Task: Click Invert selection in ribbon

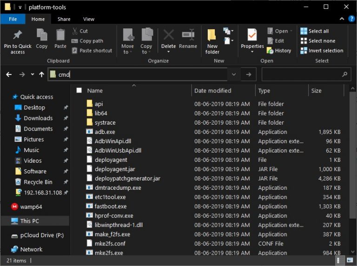Action: tap(321, 51)
